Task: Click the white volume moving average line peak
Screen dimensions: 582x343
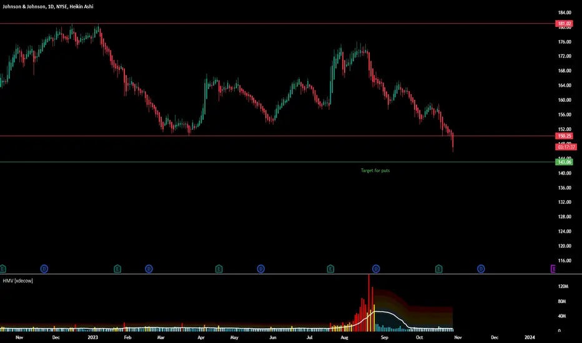Action: 377,311
